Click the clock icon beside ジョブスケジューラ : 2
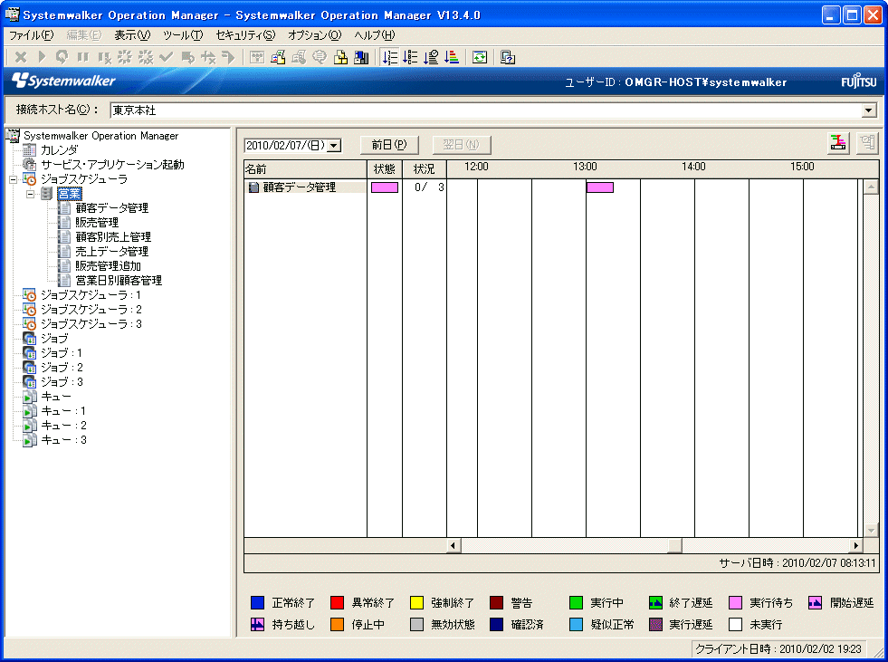 [30, 310]
